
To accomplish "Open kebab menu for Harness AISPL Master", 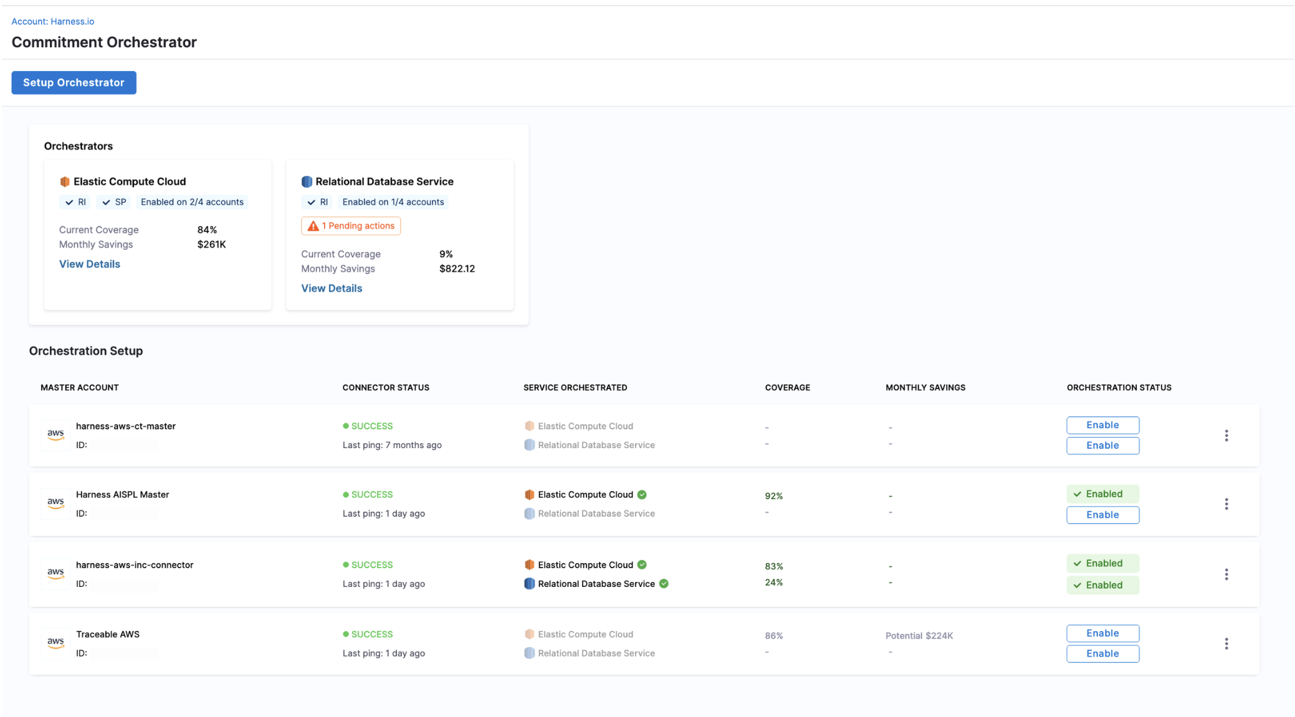I will point(1226,504).
